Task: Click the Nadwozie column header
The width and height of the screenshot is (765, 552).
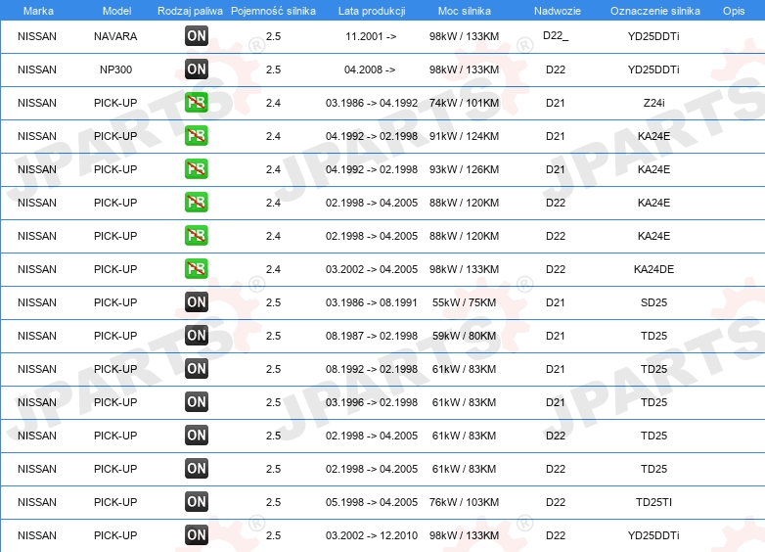Action: coord(558,11)
